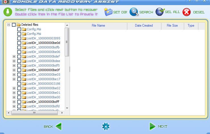
Task: Click the SET DIR label
Action: tap(120, 12)
